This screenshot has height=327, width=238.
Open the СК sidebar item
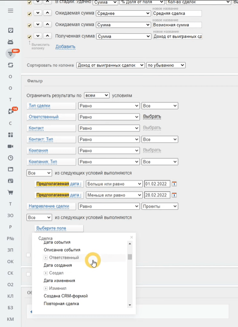(10, 273)
